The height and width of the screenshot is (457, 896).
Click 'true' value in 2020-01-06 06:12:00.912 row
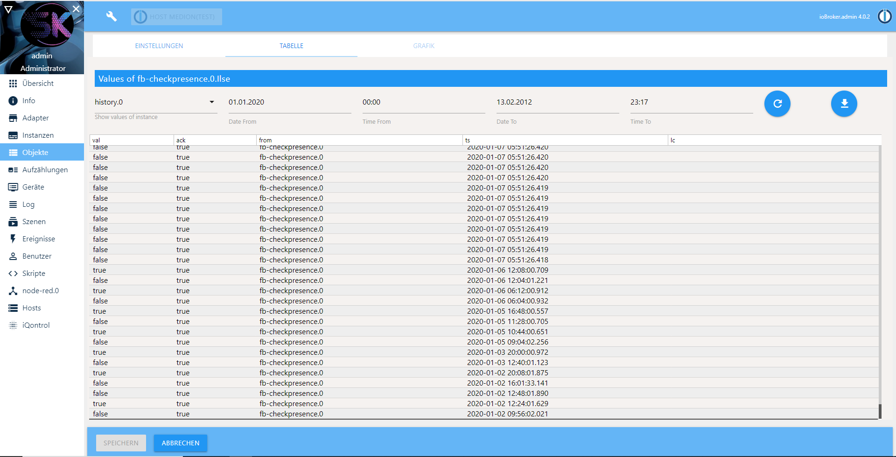pos(99,291)
